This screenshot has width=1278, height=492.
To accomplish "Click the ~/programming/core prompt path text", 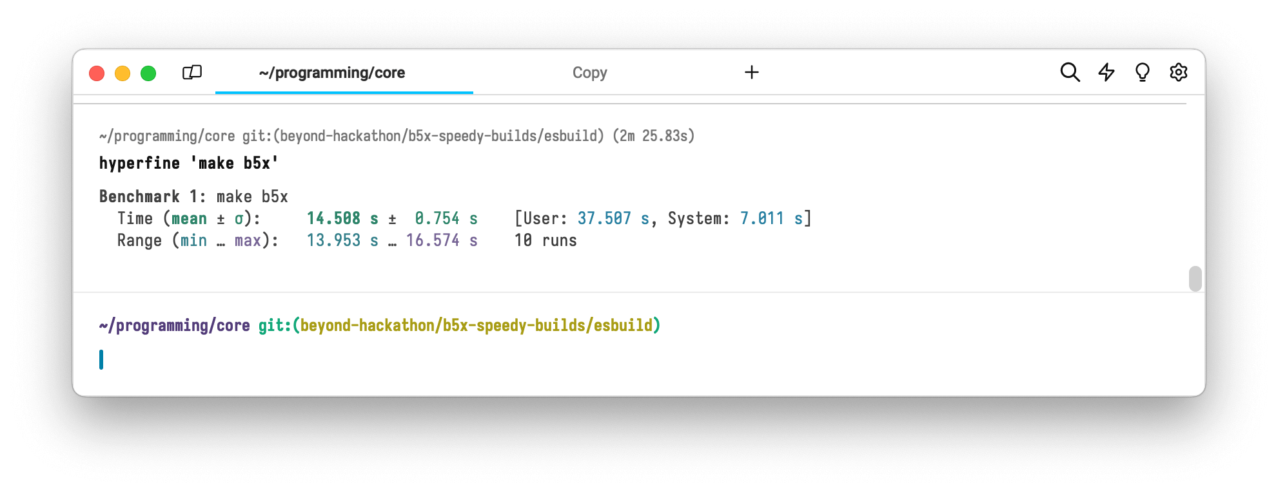I will tap(173, 325).
